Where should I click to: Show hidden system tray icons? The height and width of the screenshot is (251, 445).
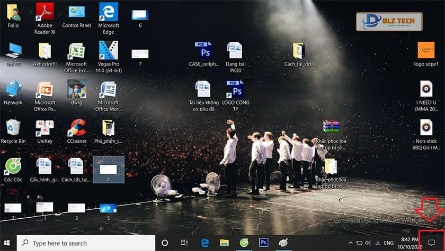tap(350, 243)
